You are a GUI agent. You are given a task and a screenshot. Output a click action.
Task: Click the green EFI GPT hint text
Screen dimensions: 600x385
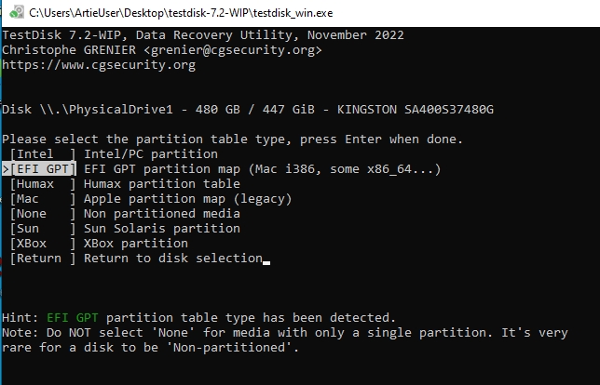click(x=73, y=318)
